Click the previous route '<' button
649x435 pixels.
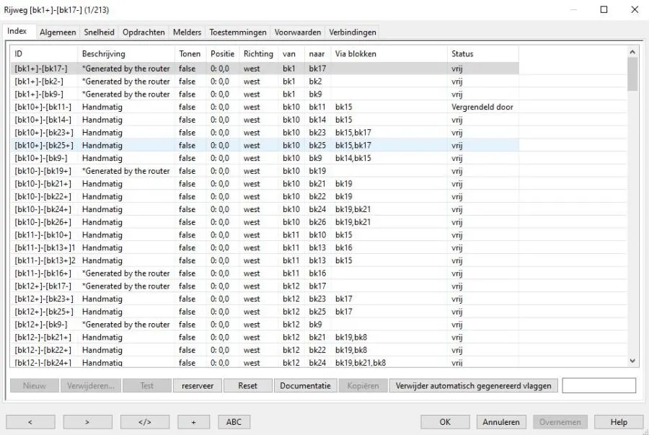tap(30, 422)
